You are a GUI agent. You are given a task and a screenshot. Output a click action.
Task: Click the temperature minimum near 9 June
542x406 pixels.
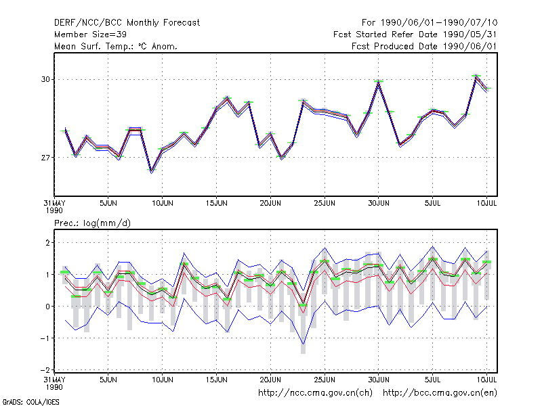[151, 171]
